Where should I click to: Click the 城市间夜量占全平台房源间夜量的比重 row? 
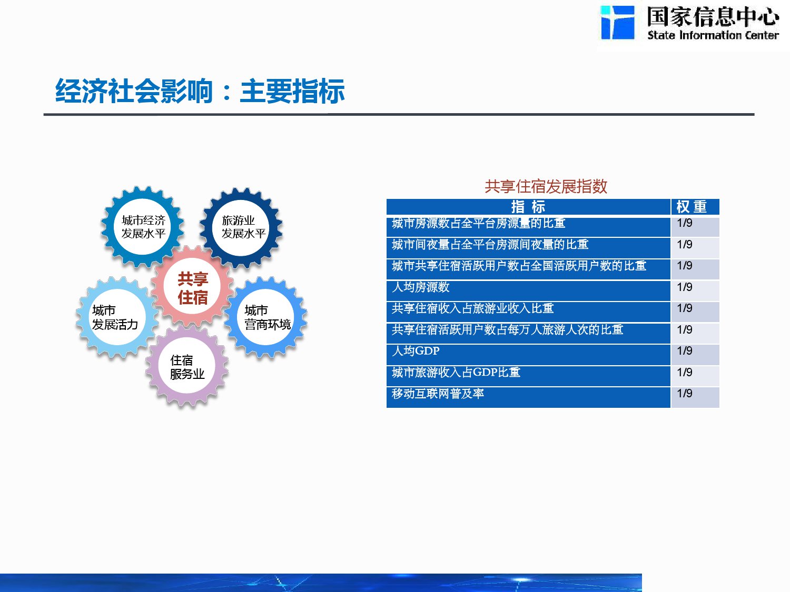coord(528,247)
